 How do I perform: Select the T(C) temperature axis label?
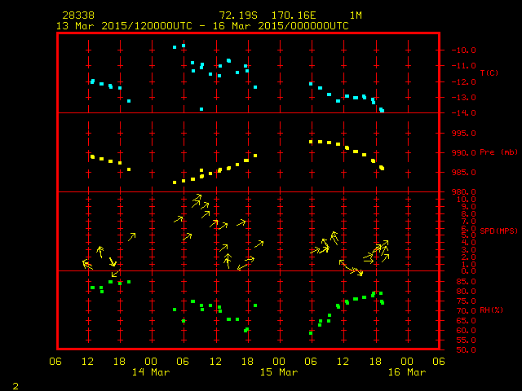pos(489,73)
